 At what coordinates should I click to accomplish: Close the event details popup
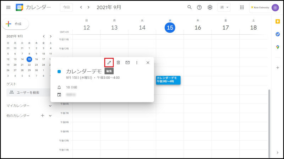(x=148, y=63)
